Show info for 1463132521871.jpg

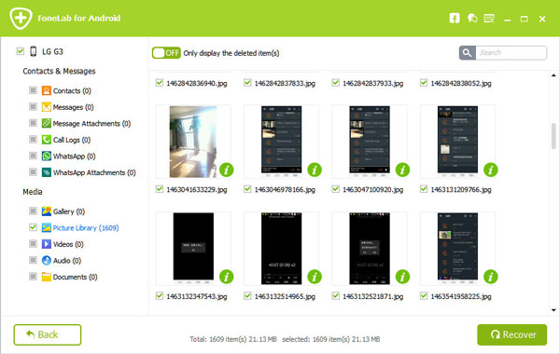click(402, 277)
